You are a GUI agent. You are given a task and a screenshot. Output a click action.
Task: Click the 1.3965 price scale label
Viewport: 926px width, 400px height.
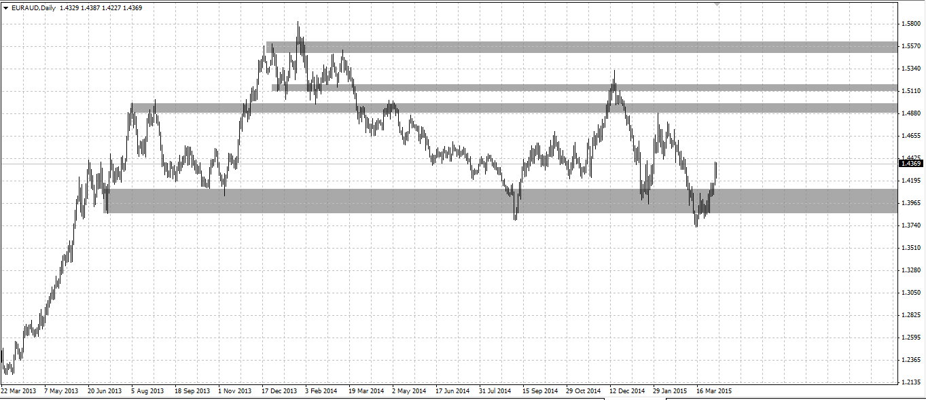911,203
